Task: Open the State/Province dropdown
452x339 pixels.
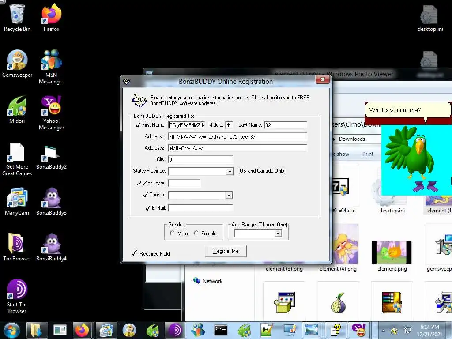Action: tap(230, 172)
